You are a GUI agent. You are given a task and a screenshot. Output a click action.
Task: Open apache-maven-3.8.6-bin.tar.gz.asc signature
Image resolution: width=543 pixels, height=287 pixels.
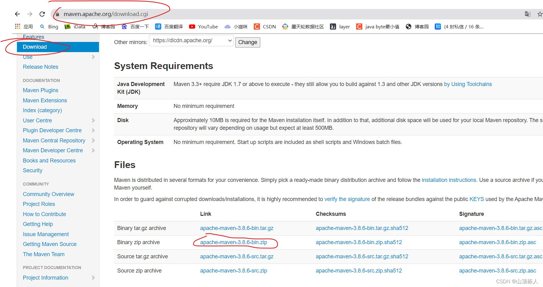click(x=500, y=228)
